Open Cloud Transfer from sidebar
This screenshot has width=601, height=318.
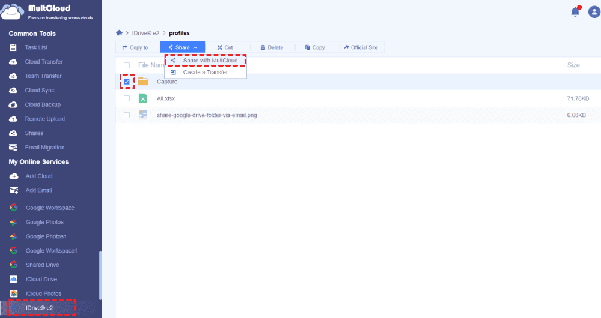point(44,62)
